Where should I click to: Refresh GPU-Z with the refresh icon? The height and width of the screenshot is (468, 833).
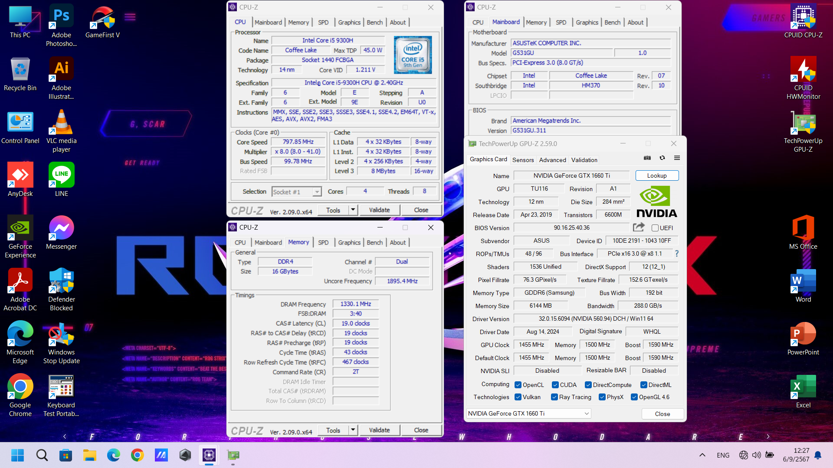click(662, 158)
